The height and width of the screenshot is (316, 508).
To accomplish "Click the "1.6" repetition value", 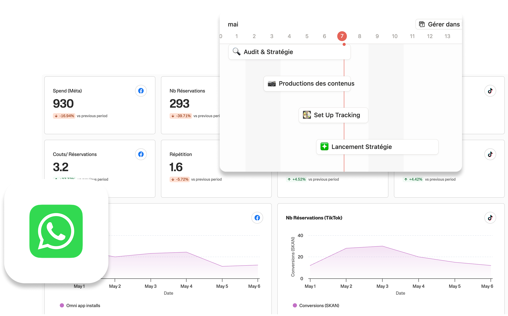I will 176,167.
